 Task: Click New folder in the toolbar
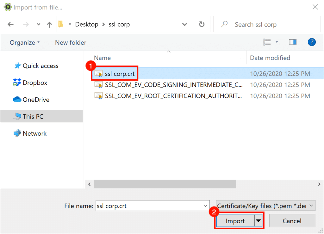tap(71, 42)
